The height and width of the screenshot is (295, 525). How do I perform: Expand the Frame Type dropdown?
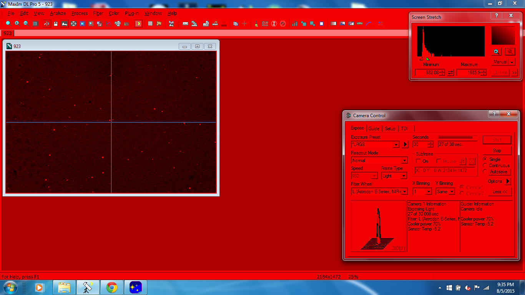(x=403, y=176)
